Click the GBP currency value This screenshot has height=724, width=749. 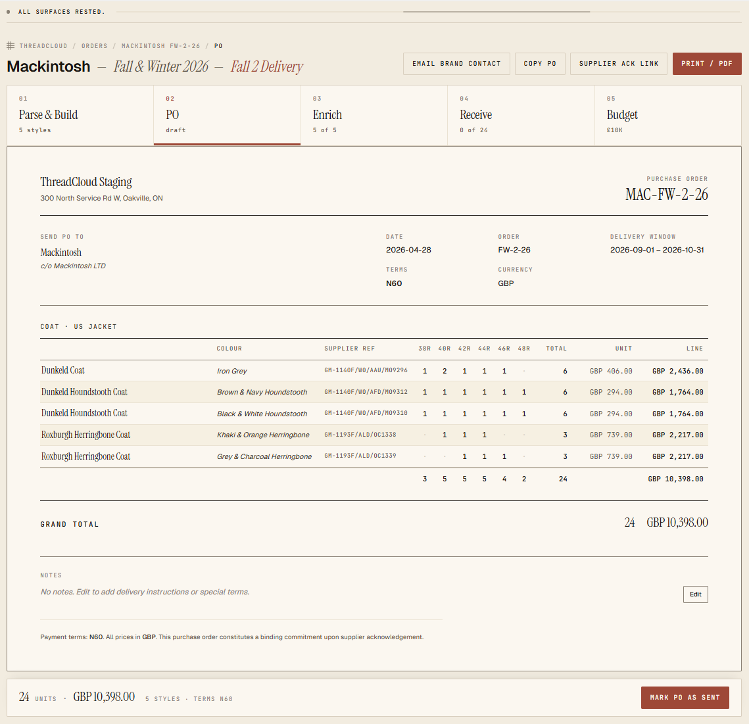pos(506,283)
